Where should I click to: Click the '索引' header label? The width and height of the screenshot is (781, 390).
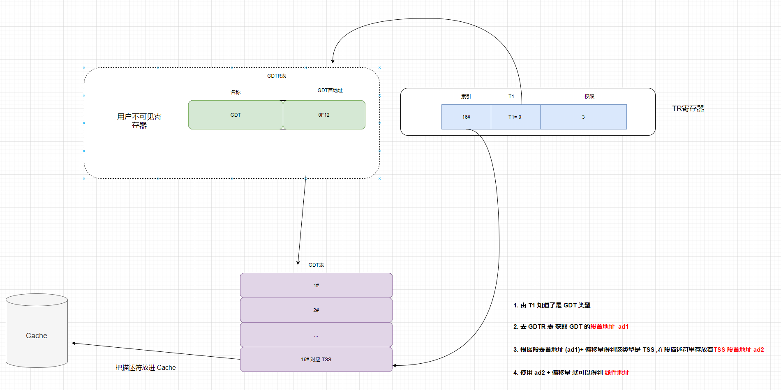[466, 97]
